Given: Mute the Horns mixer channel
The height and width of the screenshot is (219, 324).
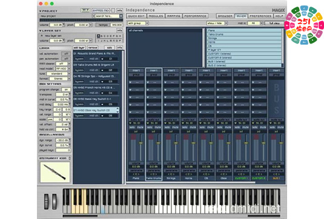Looking at the screenshot, I should [193, 127].
